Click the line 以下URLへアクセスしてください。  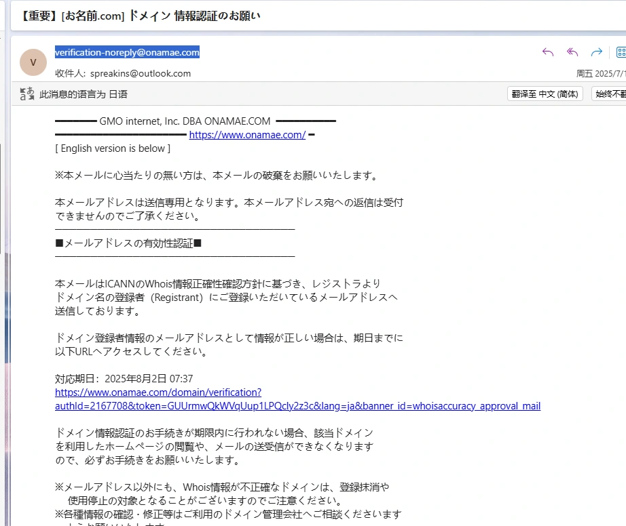[x=131, y=352]
